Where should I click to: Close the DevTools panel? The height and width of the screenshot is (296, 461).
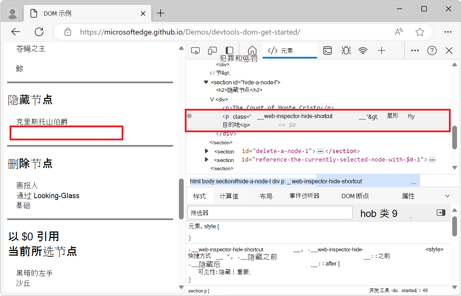tap(449, 51)
